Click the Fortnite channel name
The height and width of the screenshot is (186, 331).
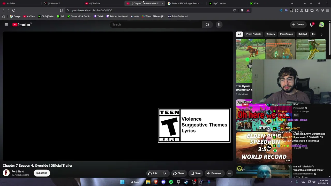point(17,172)
